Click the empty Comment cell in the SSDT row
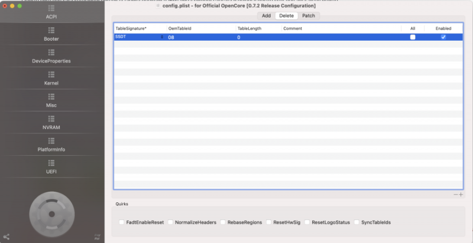Image resolution: width=473 pixels, height=243 pixels. click(x=342, y=37)
